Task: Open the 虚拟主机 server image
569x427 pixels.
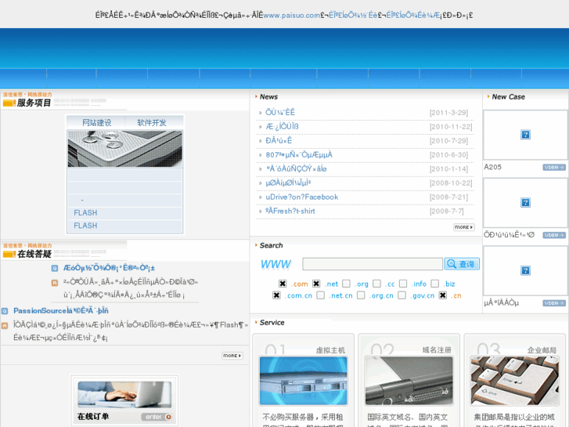Action: (x=303, y=381)
